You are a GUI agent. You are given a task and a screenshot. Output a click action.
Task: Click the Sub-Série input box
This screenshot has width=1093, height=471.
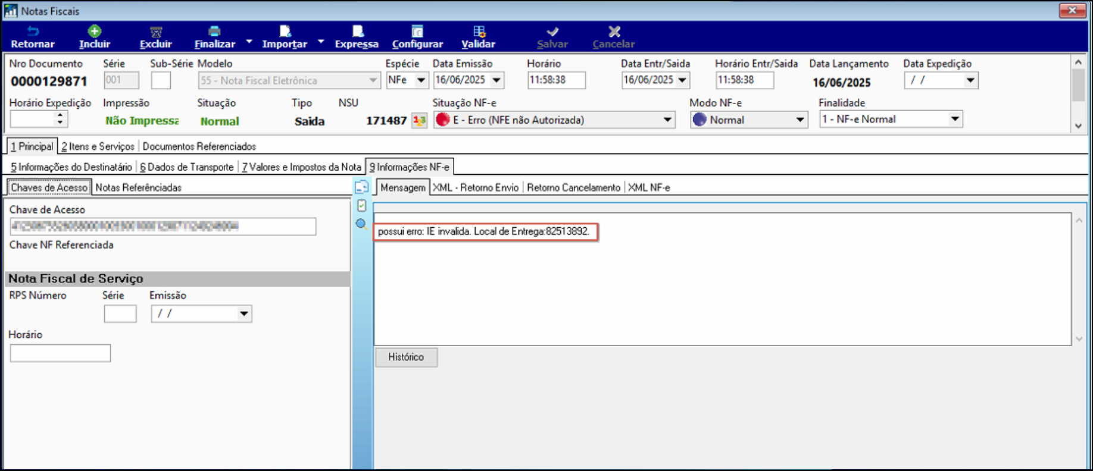(x=161, y=80)
